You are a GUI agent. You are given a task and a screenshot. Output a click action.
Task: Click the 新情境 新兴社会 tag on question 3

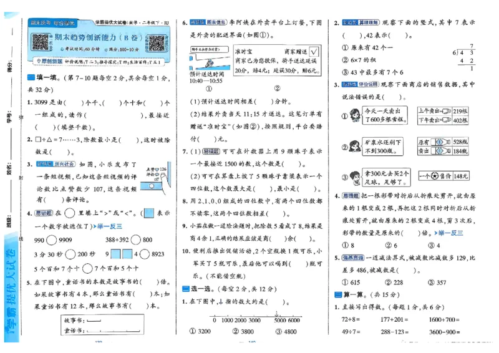click(56, 164)
